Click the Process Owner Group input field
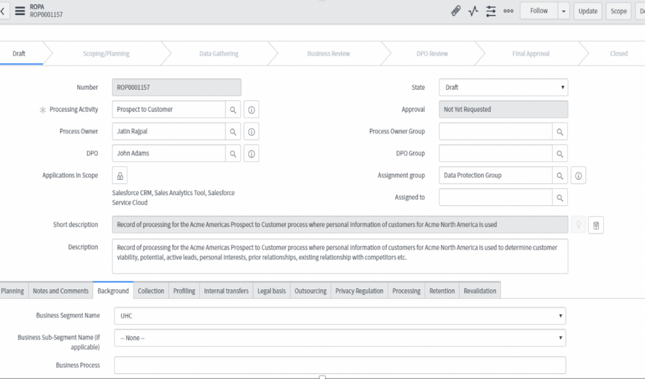 click(496, 131)
